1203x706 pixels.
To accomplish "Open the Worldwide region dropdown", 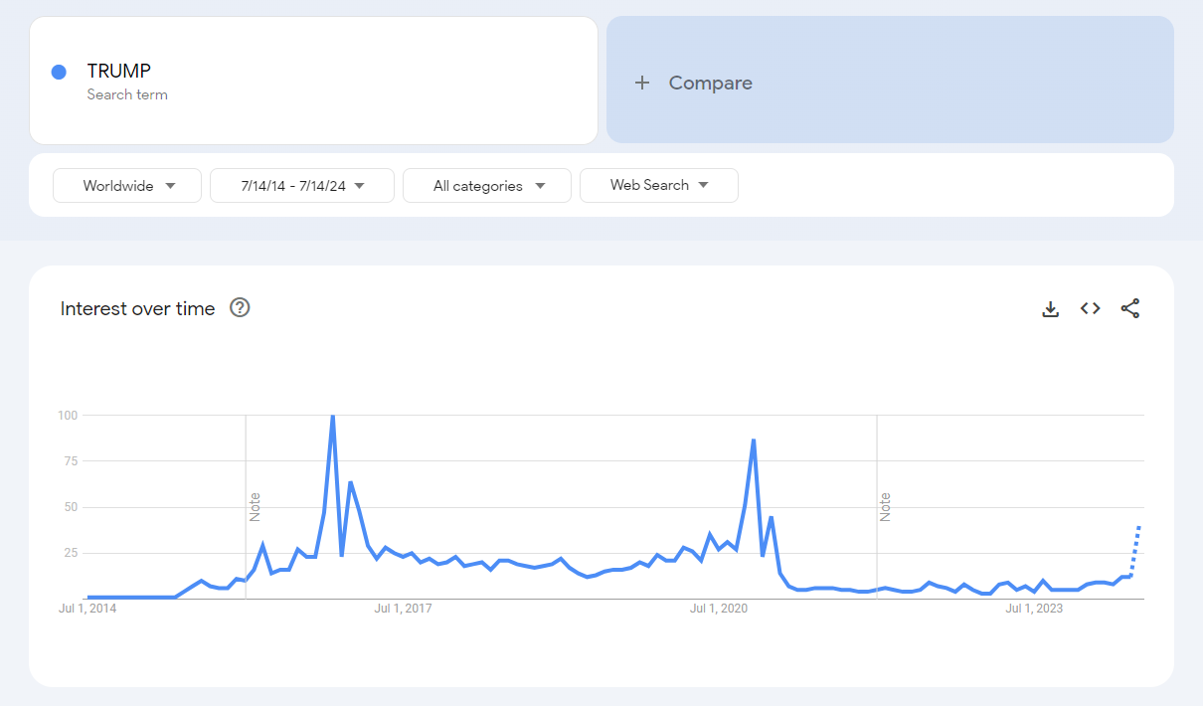I will (127, 186).
